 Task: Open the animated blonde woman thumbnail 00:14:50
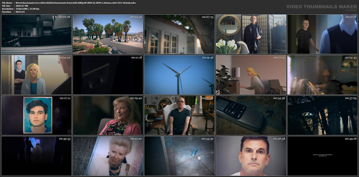point(36,75)
